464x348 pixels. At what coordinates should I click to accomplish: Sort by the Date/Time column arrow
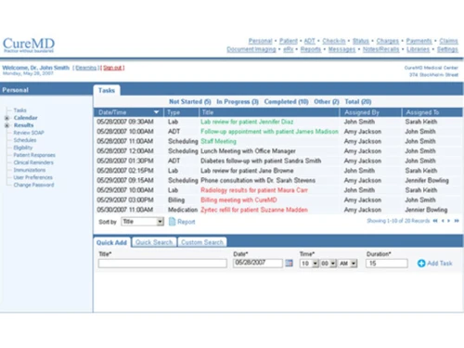(157, 112)
